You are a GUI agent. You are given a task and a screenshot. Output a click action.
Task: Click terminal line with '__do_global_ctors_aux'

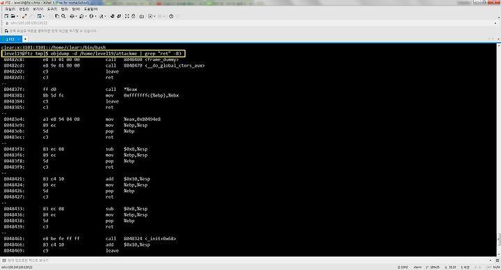point(104,66)
